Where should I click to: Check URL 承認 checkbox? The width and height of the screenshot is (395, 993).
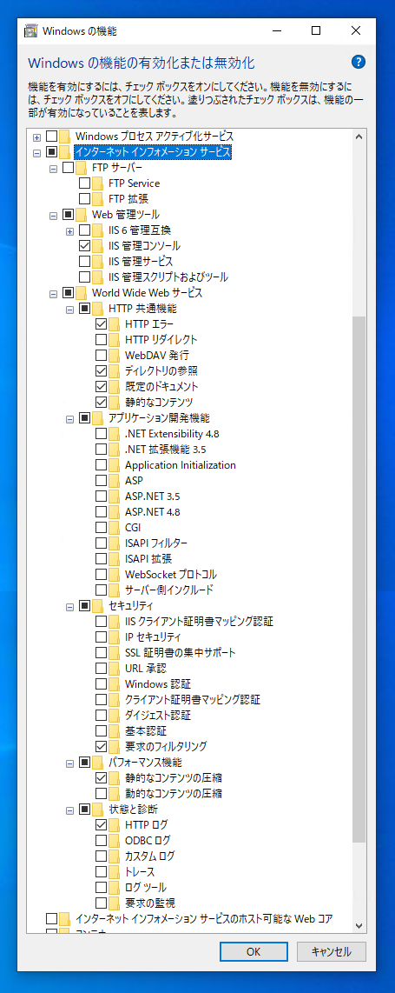(x=101, y=668)
